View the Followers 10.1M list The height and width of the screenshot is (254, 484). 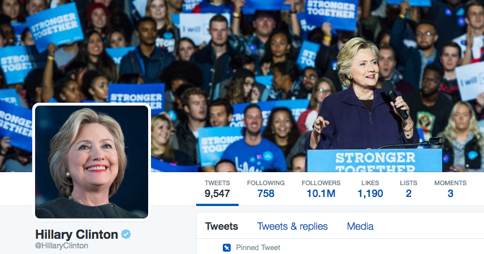(321, 189)
